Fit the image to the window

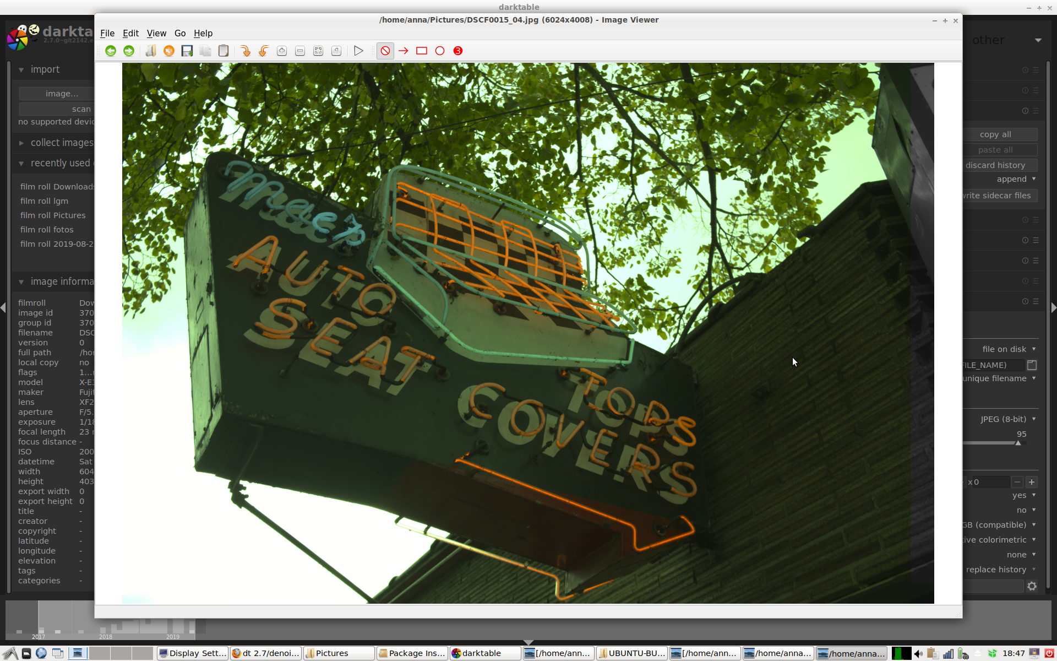click(318, 51)
